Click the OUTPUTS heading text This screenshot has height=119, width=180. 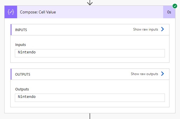23,74
